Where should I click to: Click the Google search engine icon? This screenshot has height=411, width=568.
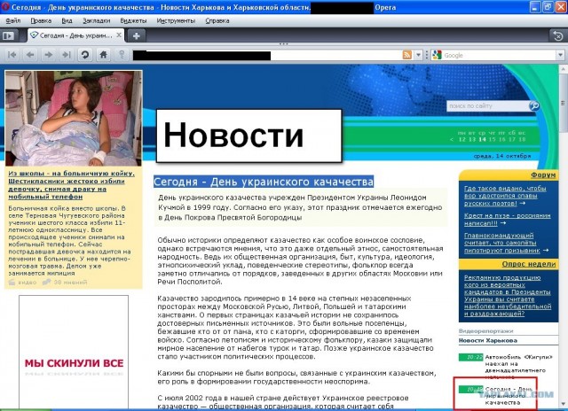[x=437, y=55]
